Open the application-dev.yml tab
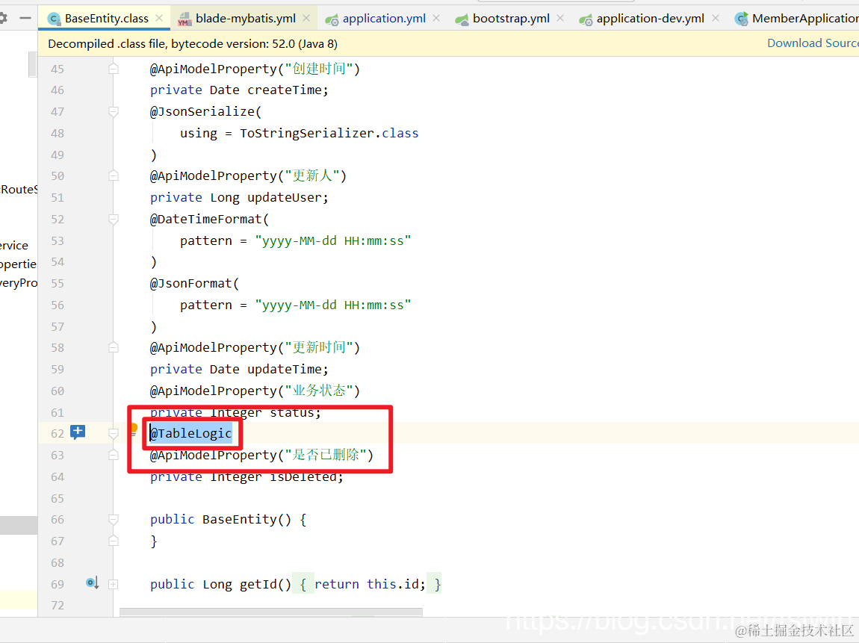This screenshot has height=643, width=859. point(651,19)
